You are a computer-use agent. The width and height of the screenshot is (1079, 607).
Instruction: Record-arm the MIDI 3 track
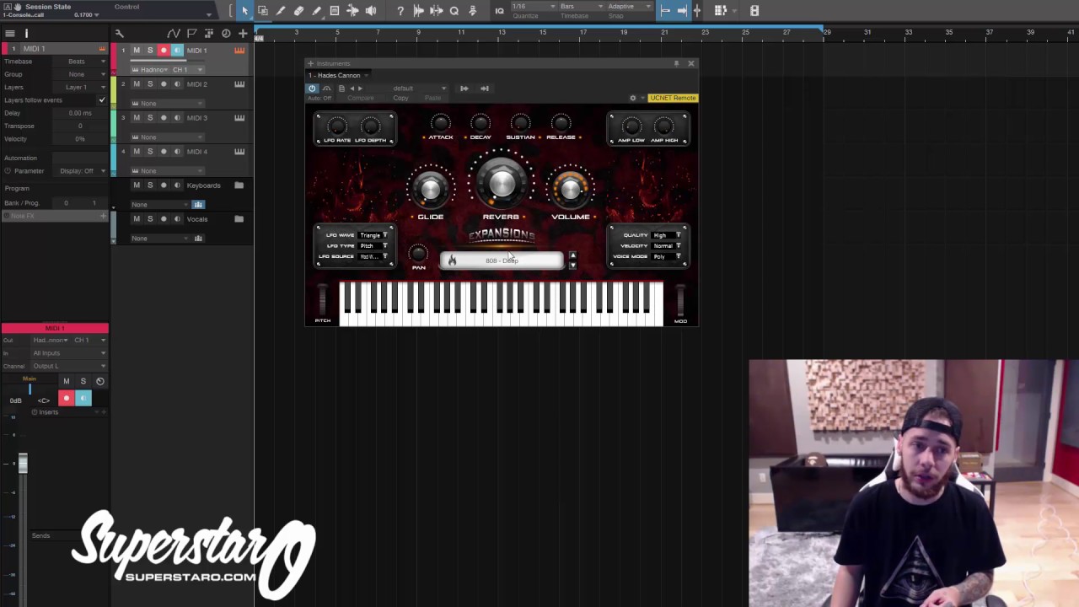(164, 118)
